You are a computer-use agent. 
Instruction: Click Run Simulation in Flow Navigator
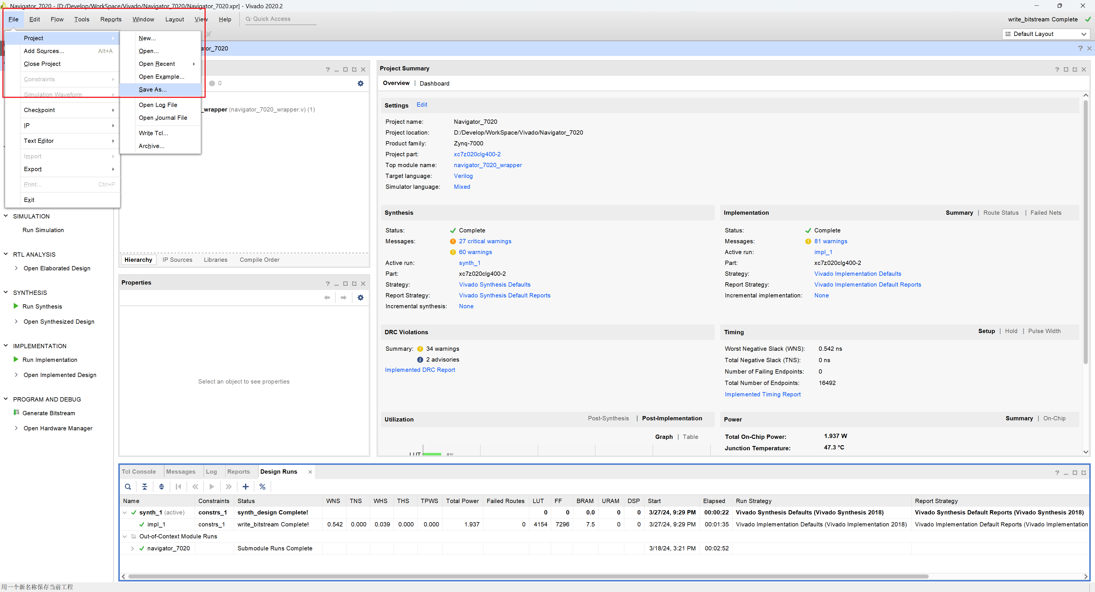tap(43, 230)
